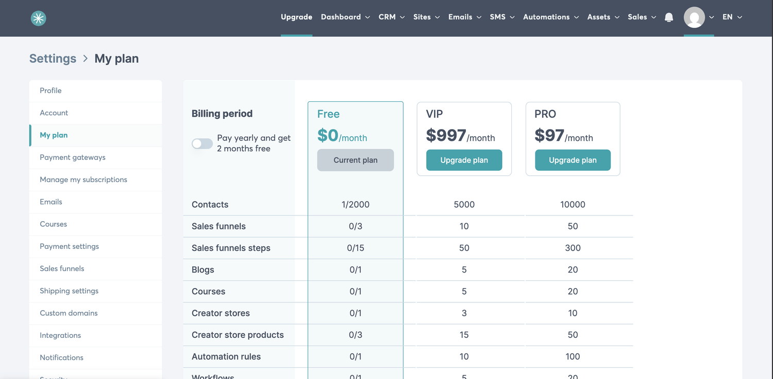Expand the Assets dropdown
773x379 pixels.
point(603,17)
